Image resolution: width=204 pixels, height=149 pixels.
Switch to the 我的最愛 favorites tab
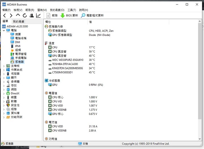coord(18,21)
